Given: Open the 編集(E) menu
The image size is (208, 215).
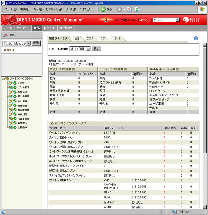Looking at the screenshot, I should (25, 9).
